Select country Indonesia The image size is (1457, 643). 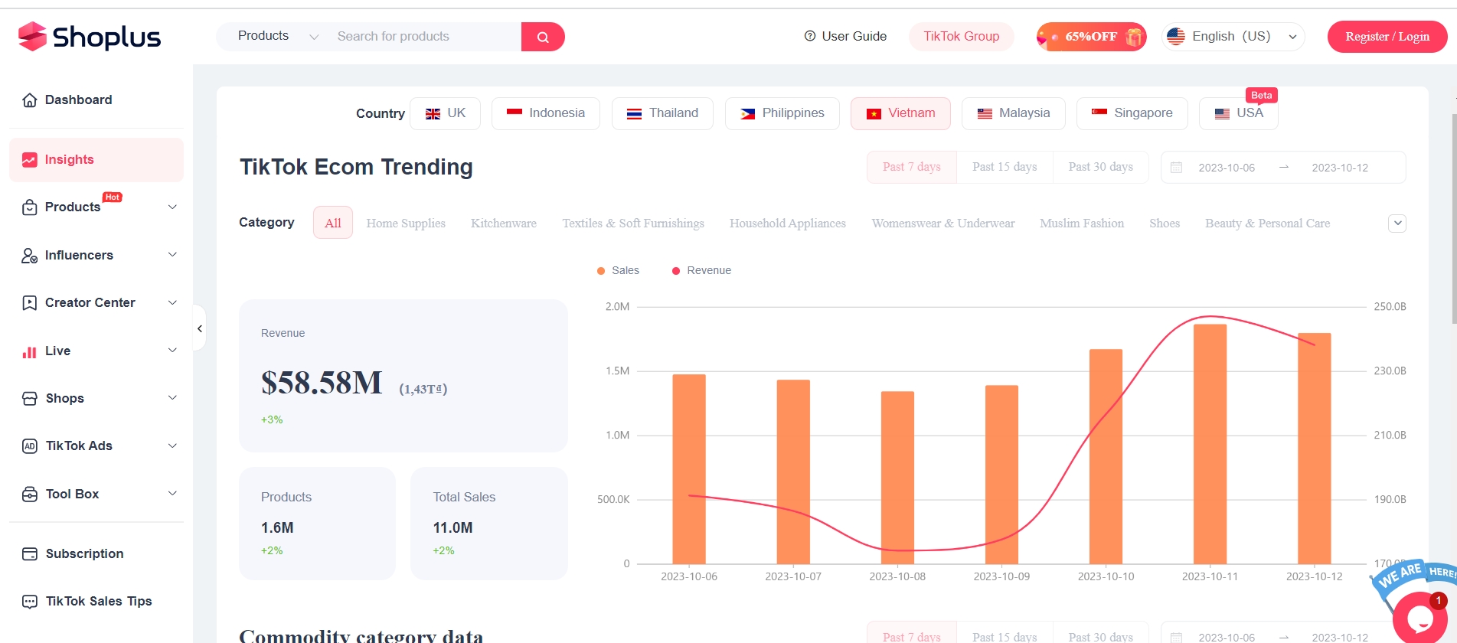pos(546,113)
